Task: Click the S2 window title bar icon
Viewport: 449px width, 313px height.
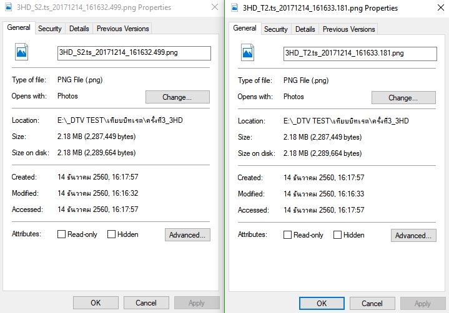Action: coord(9,7)
